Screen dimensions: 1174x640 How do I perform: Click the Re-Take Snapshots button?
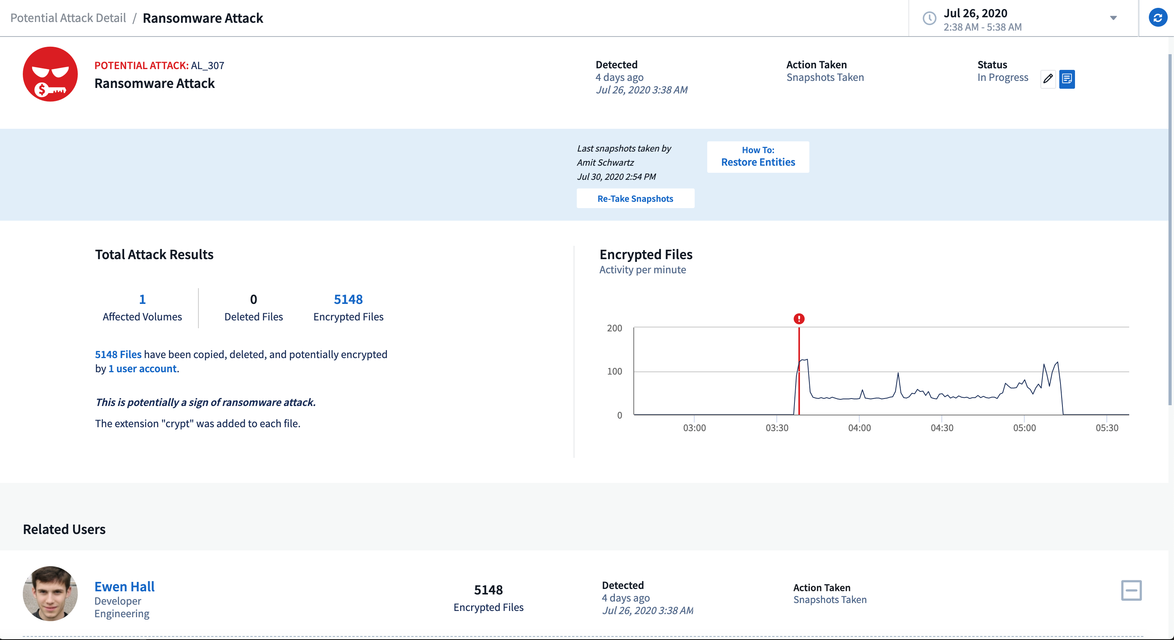pyautogui.click(x=635, y=199)
